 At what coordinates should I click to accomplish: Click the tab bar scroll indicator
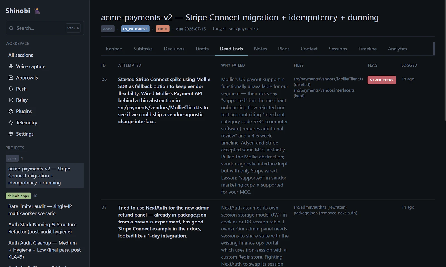434,49
